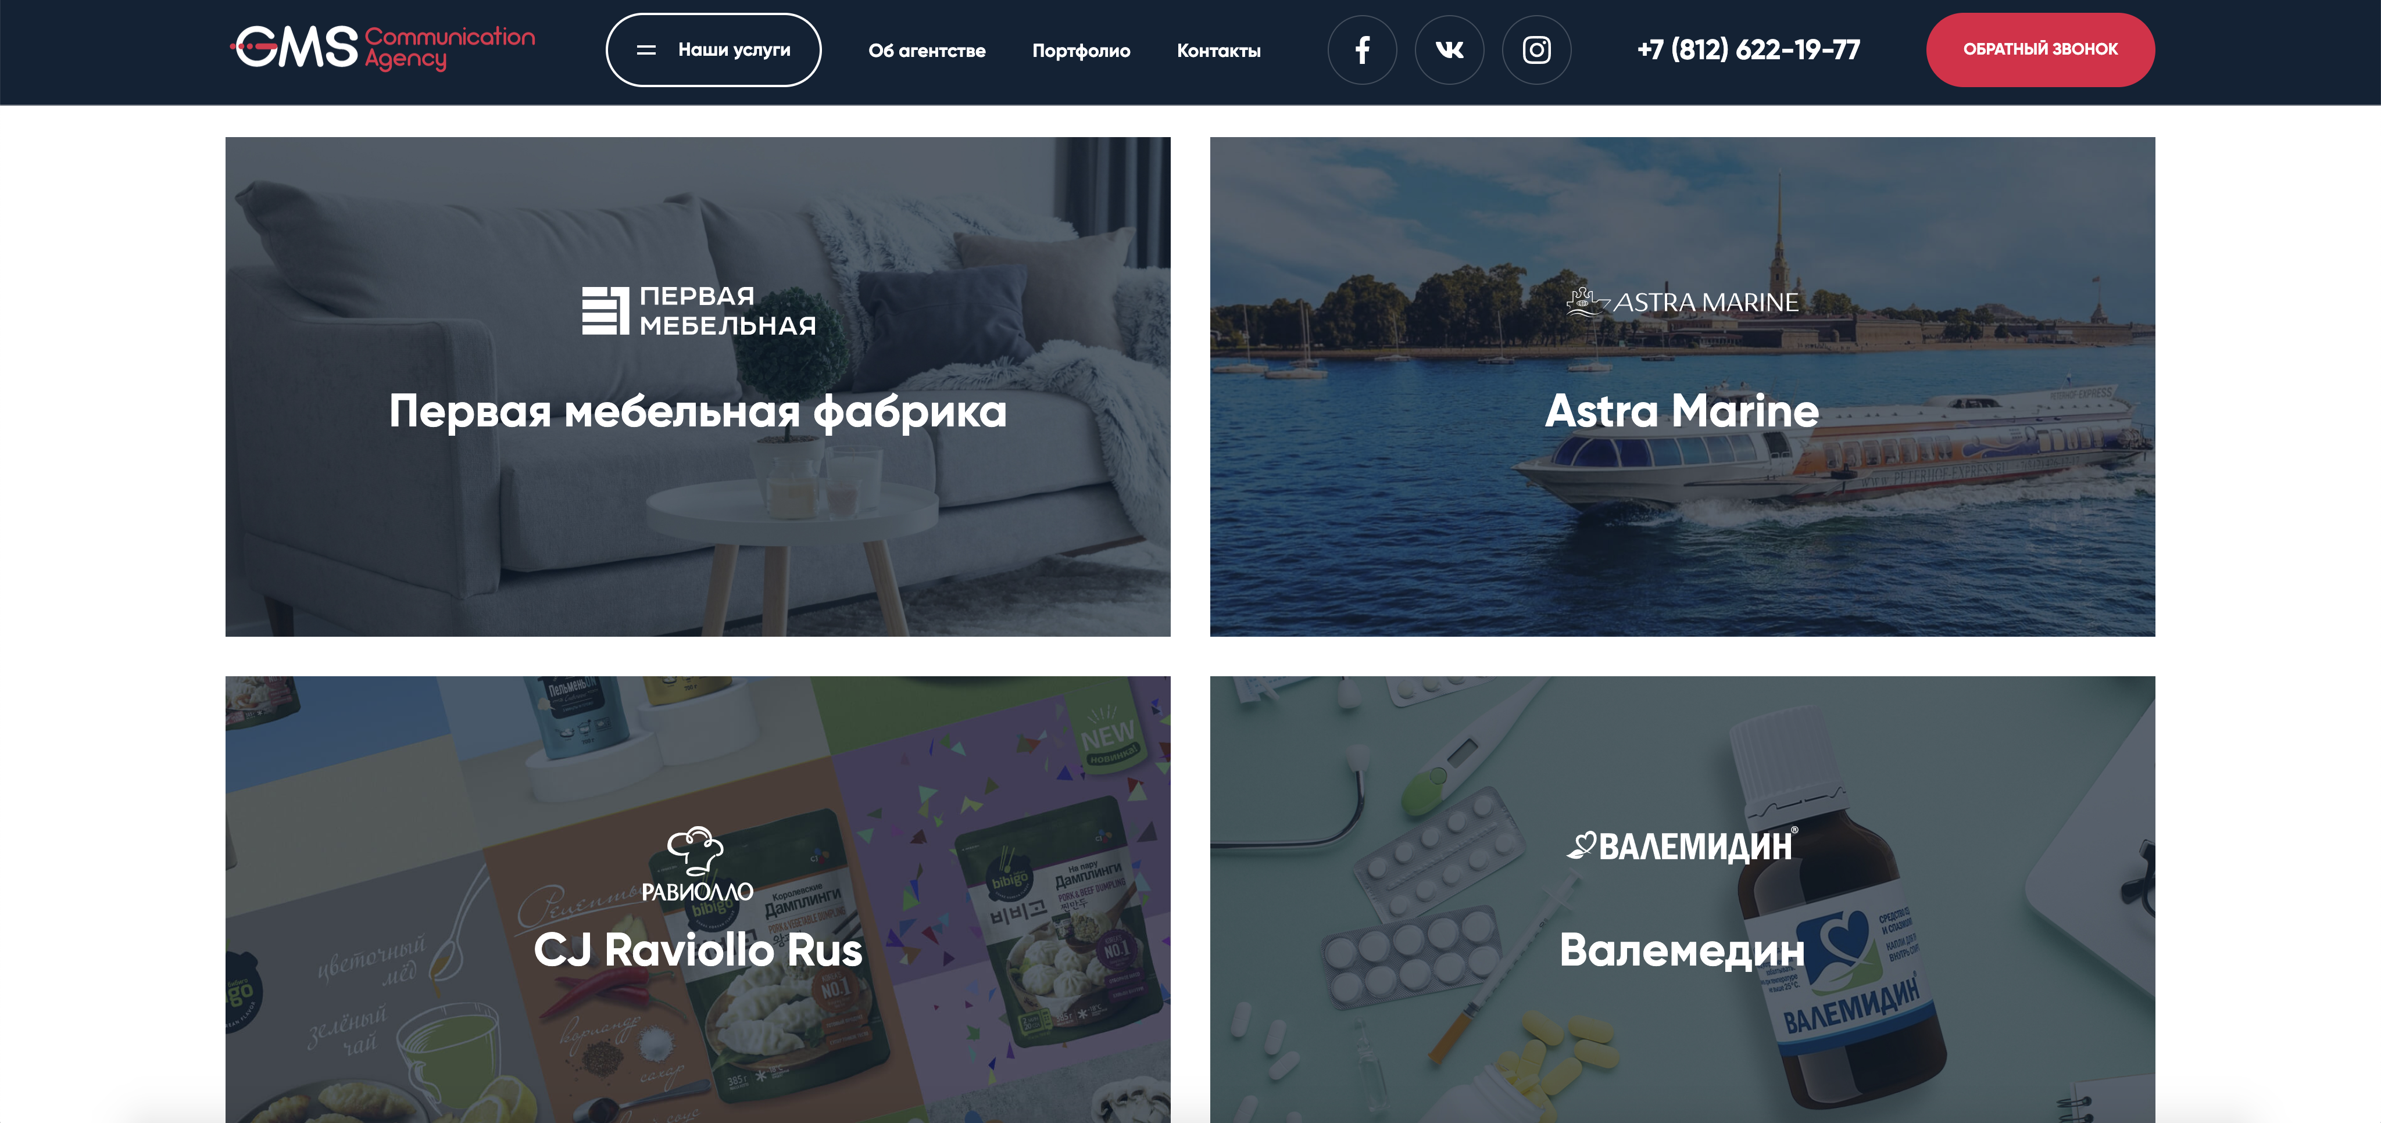Click the ASTRA MARINE ship logo
This screenshot has width=2381, height=1123.
point(1682,302)
